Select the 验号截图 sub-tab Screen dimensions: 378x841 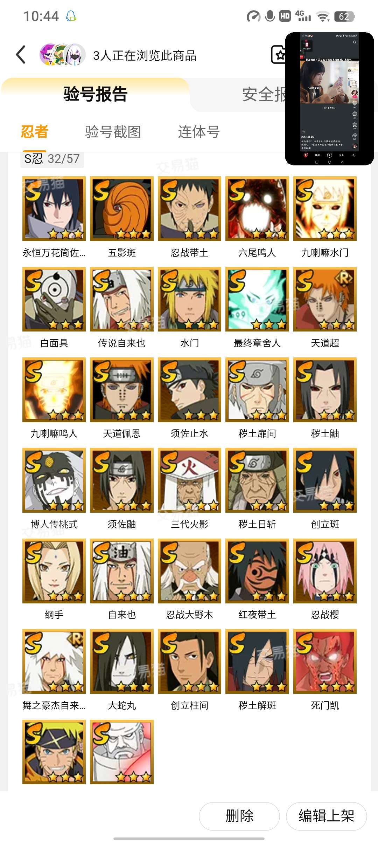[x=113, y=132]
